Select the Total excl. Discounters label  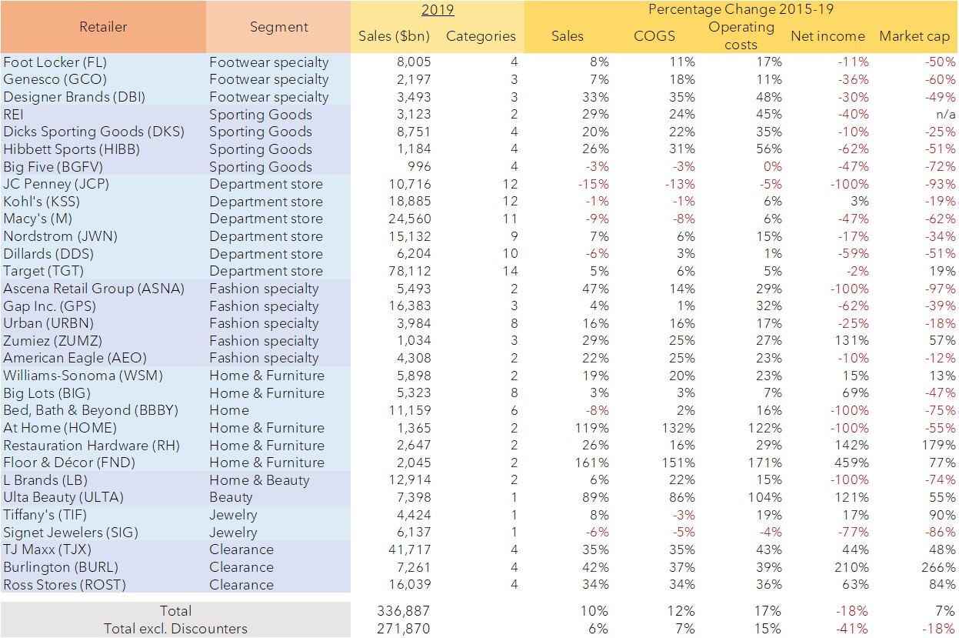pyautogui.click(x=175, y=629)
